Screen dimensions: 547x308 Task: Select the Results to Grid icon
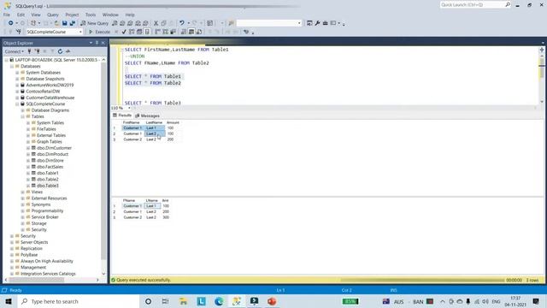point(191,32)
